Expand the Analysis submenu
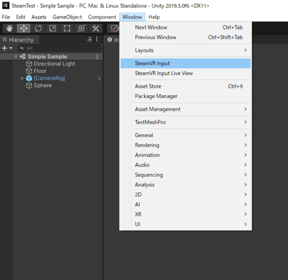This screenshot has width=288, height=280. tap(186, 185)
